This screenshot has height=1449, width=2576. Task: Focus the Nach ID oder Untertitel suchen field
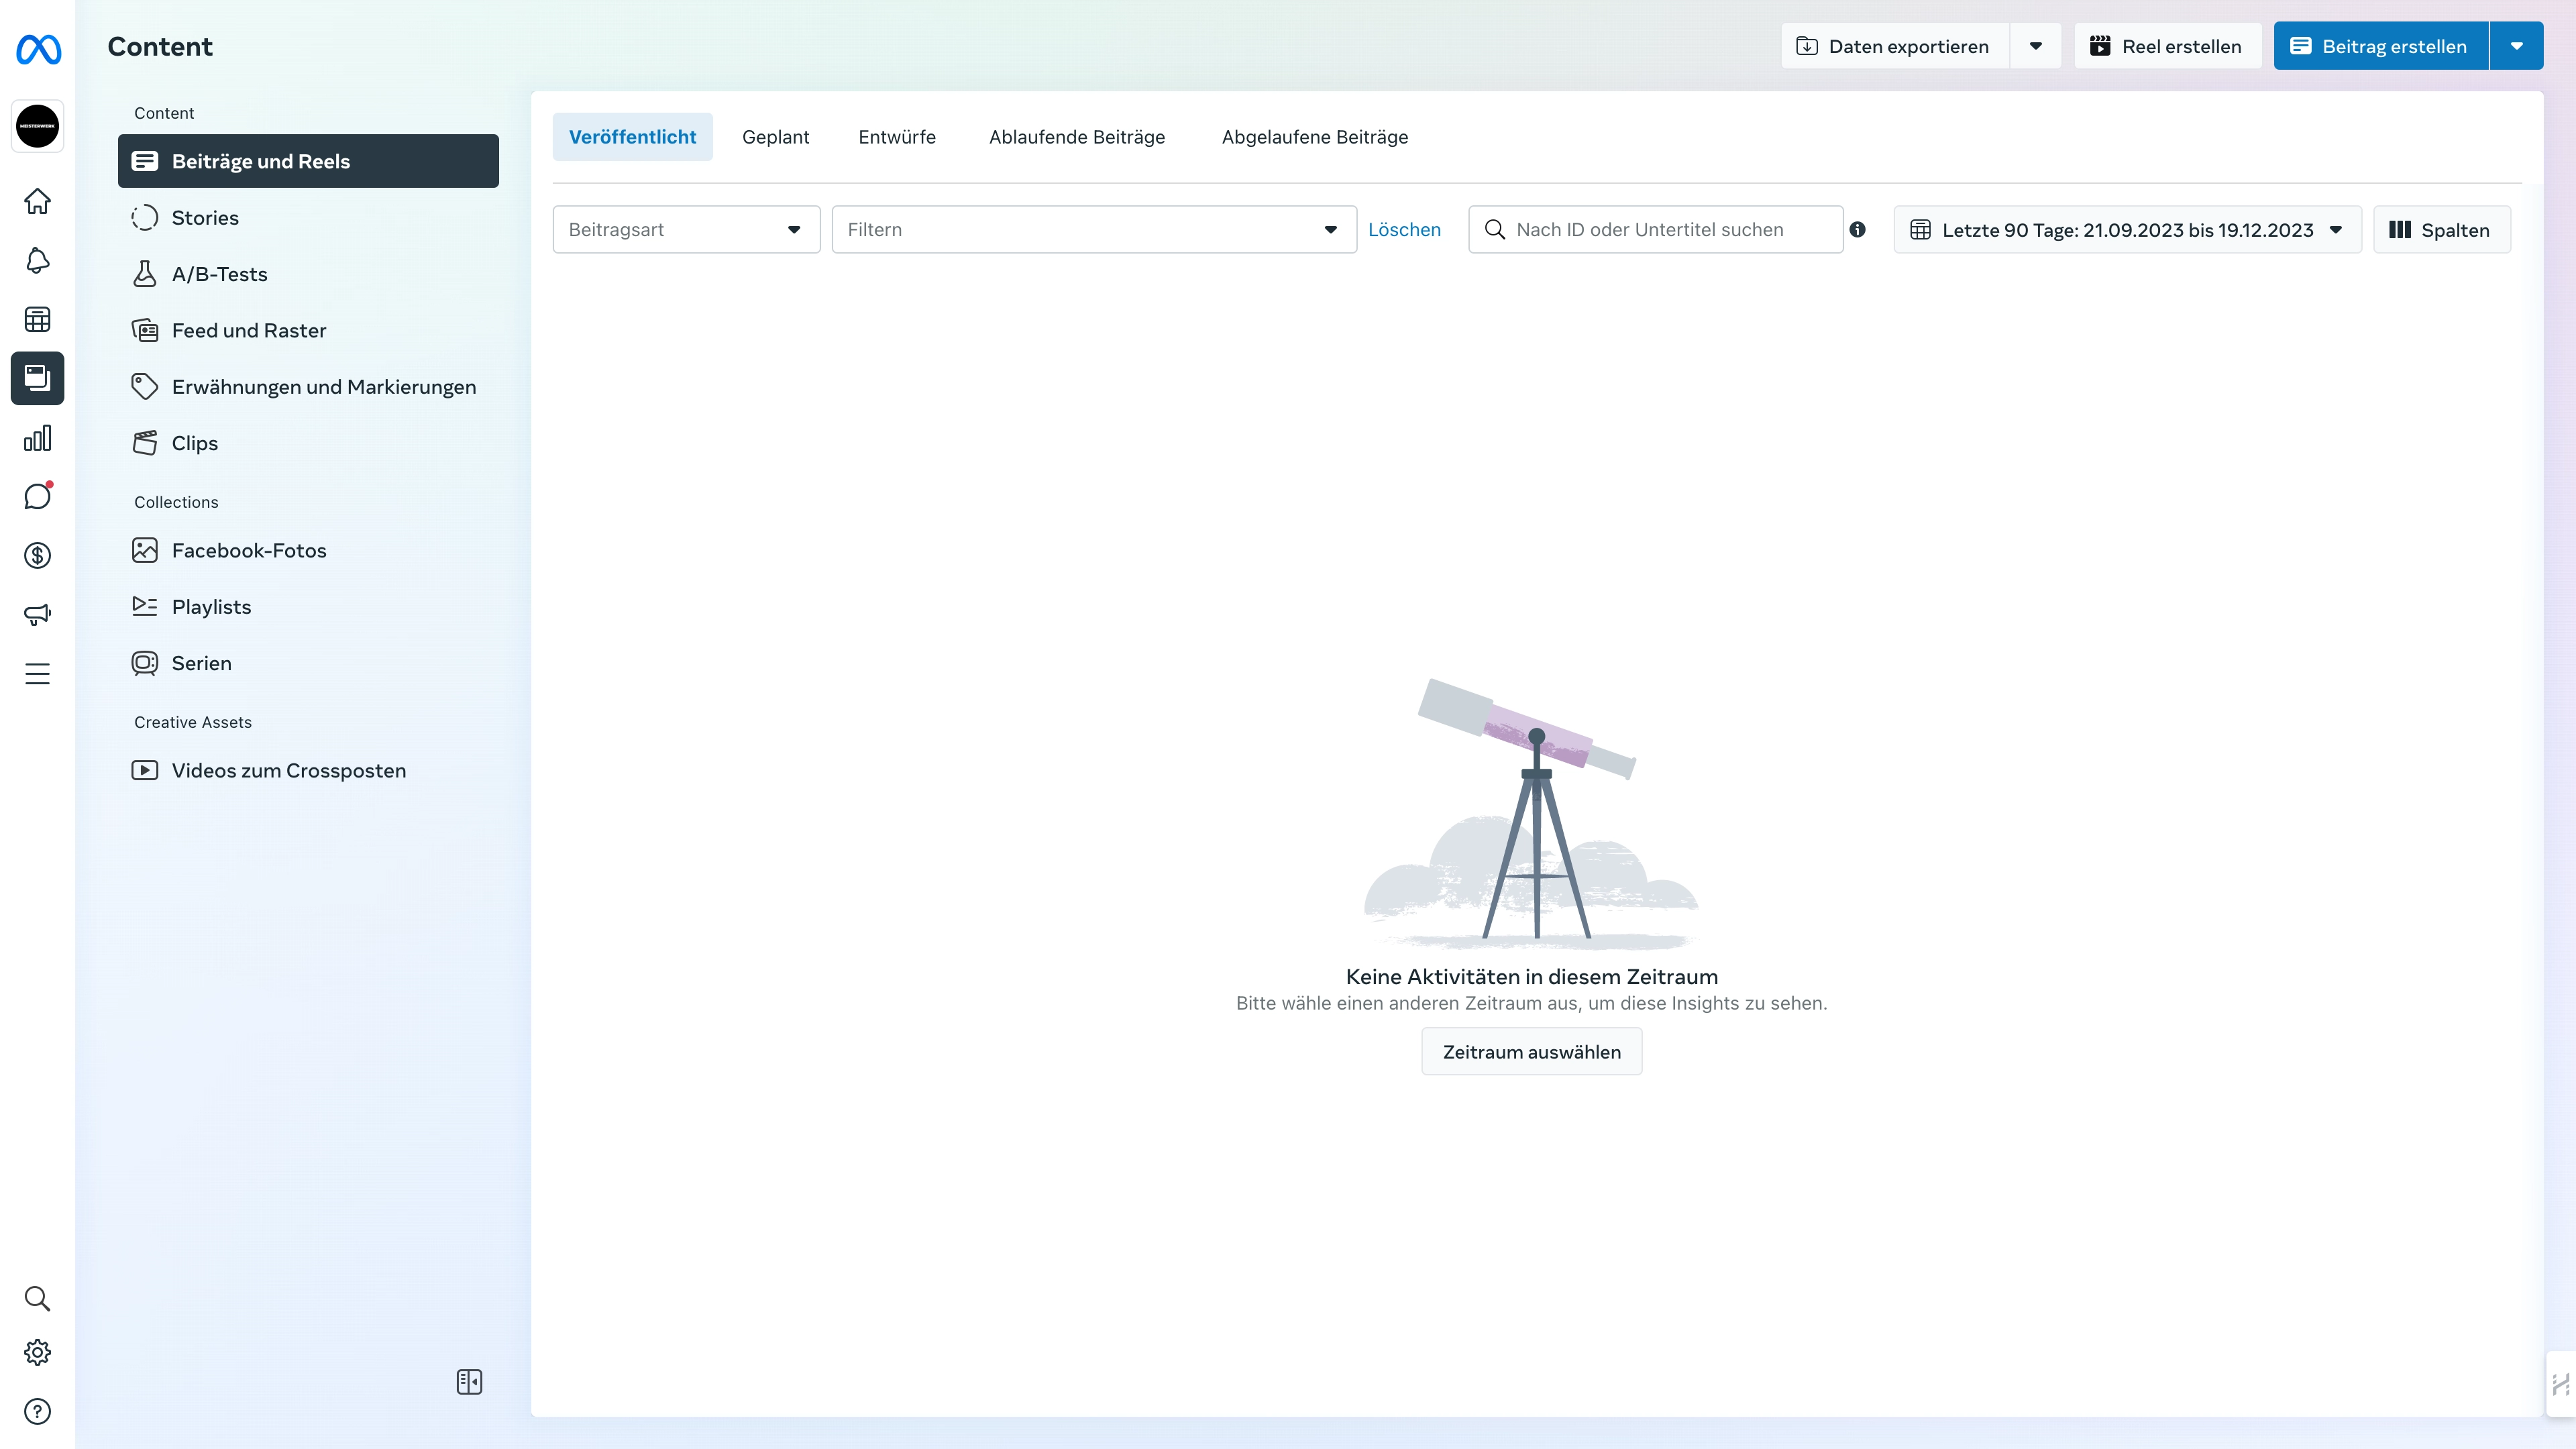point(1655,229)
